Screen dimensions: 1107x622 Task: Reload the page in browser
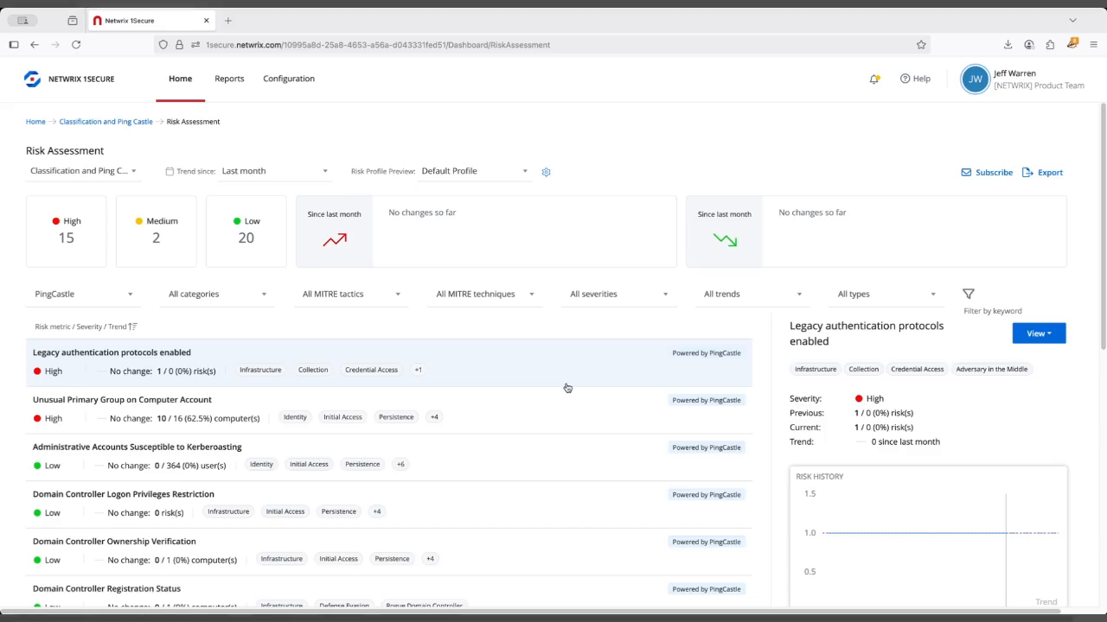(x=76, y=45)
